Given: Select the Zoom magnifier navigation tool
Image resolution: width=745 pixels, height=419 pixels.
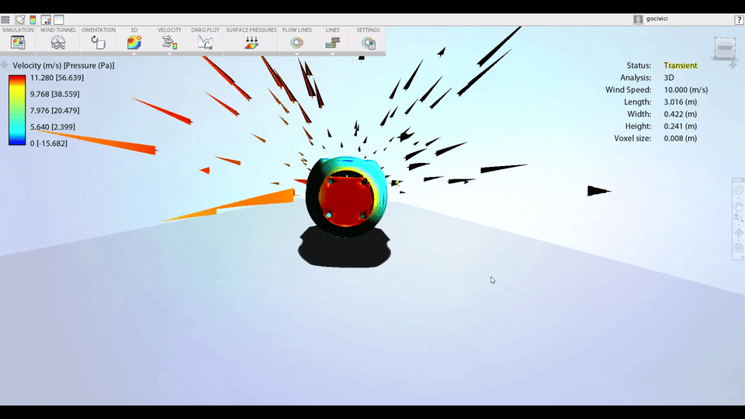Looking at the screenshot, I should click(x=738, y=218).
